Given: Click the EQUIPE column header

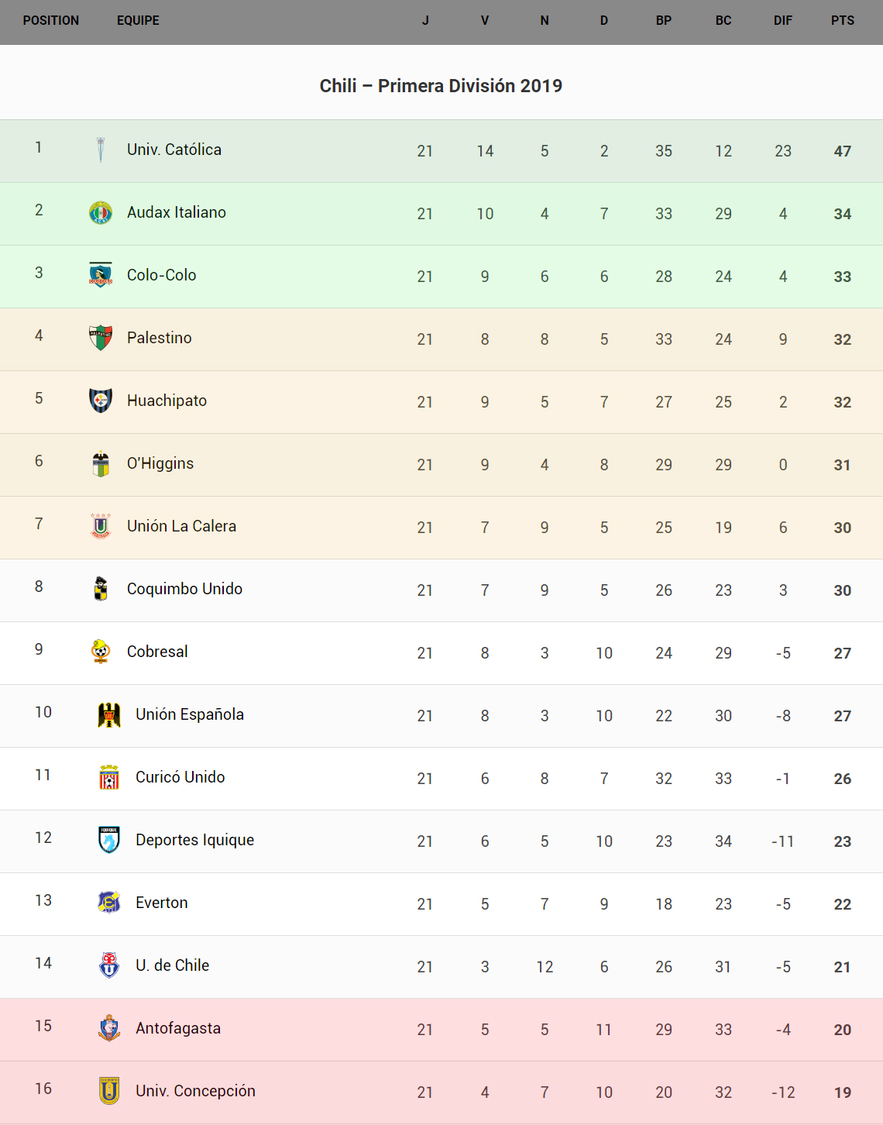Looking at the screenshot, I should coord(138,21).
